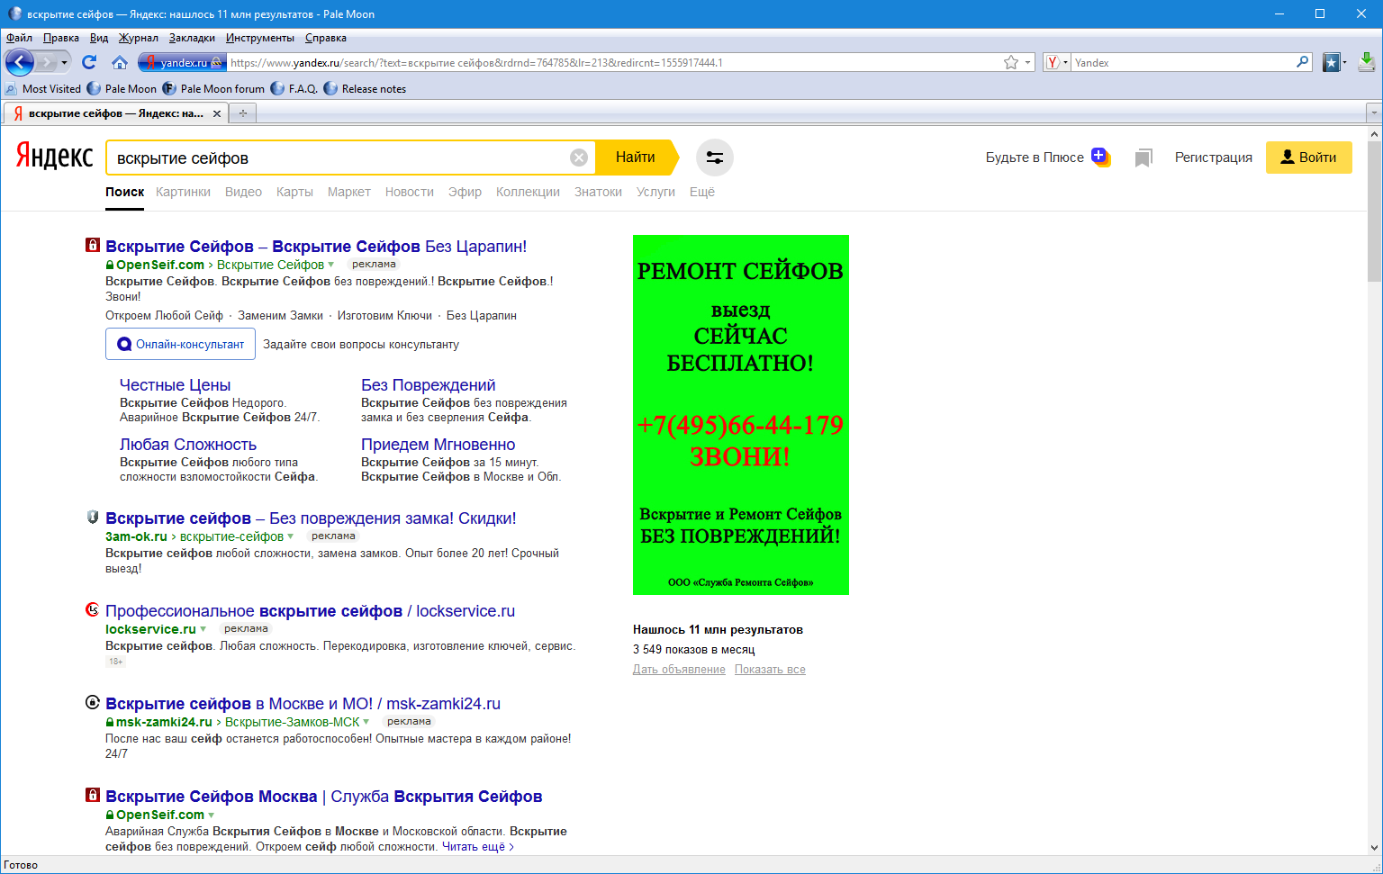Expand dropdown arrow beside last OpenSeif.com
Viewport: 1383px width, 874px height.
pyautogui.click(x=212, y=815)
